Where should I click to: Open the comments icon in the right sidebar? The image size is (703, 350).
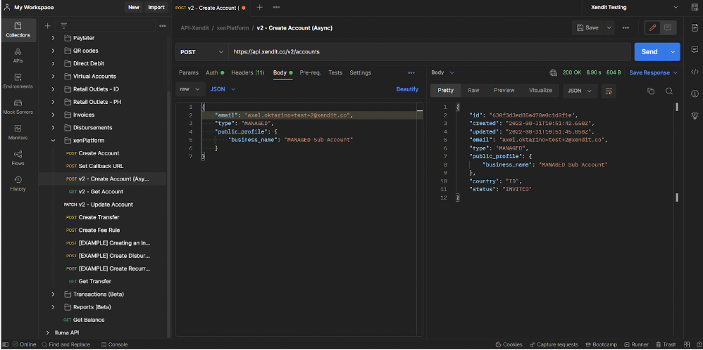pyautogui.click(x=695, y=50)
